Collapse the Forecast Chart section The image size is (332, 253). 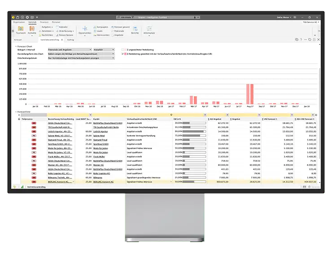click(x=15, y=45)
